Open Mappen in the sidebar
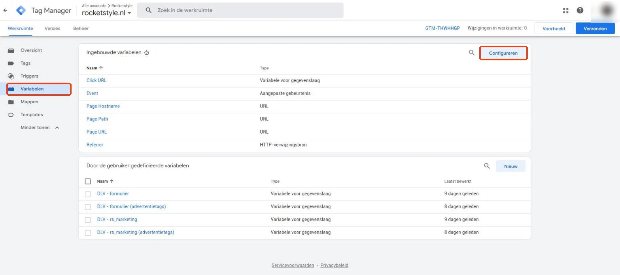Image resolution: width=620 pixels, height=275 pixels. 29,102
